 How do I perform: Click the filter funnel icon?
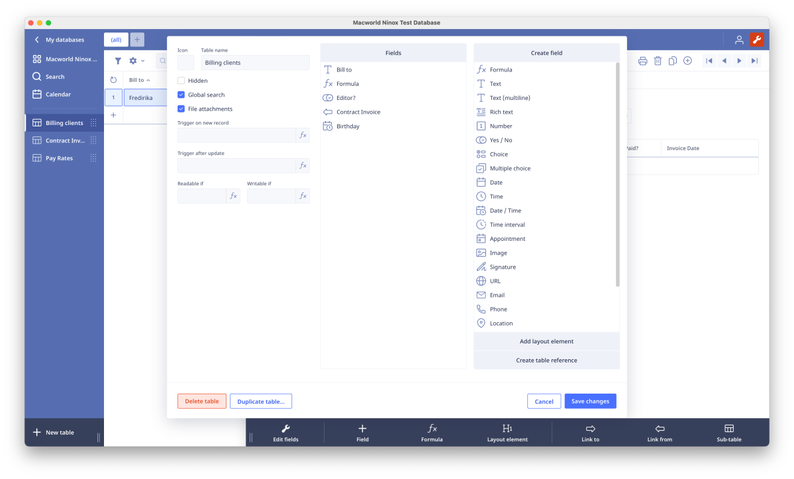click(x=118, y=61)
